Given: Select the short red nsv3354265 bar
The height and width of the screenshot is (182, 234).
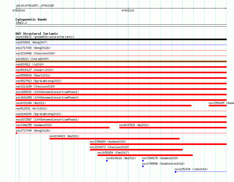Looking at the screenshot, I should tap(218, 106).
